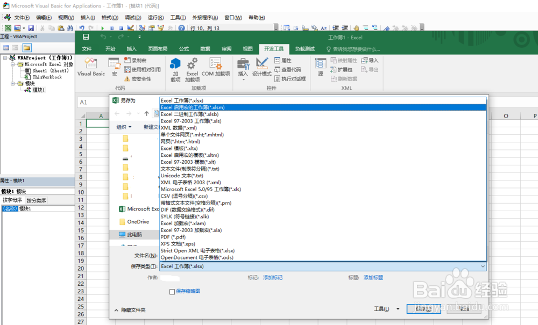Open VBA help question mark icon
Viewport: 538px width, 325px height.
[181, 28]
